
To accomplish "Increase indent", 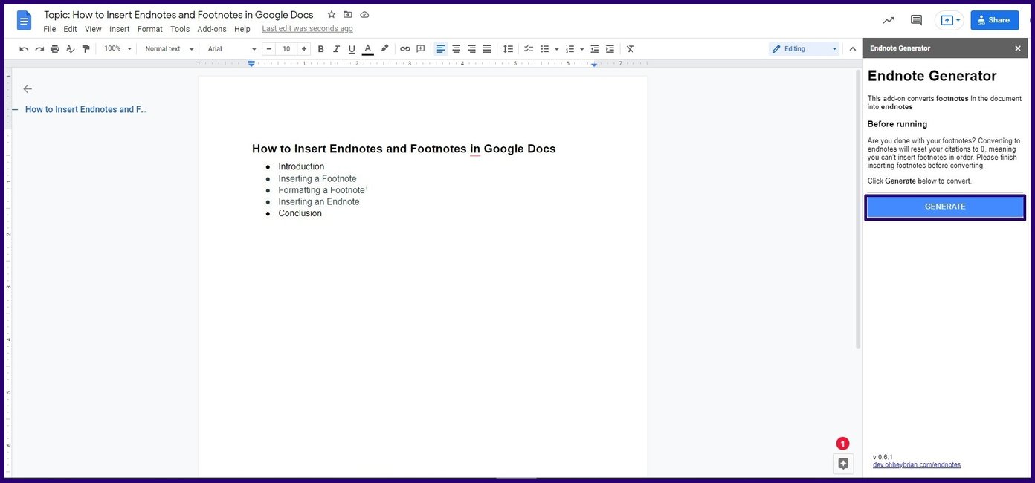I will click(x=610, y=49).
